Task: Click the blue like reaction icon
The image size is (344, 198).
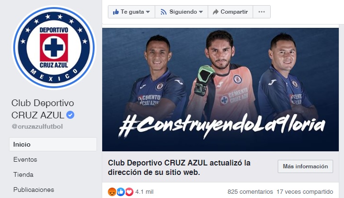Action: click(121, 192)
